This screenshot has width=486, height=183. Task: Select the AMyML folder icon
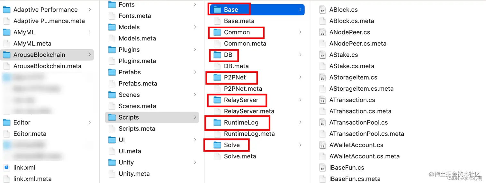[6, 32]
